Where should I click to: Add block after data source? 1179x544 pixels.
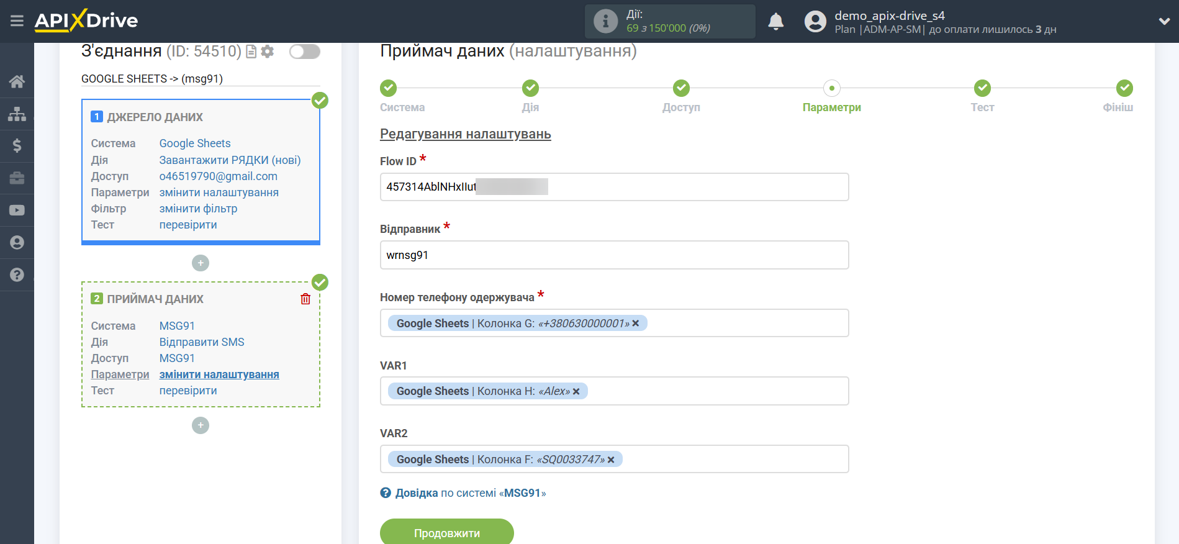click(201, 263)
